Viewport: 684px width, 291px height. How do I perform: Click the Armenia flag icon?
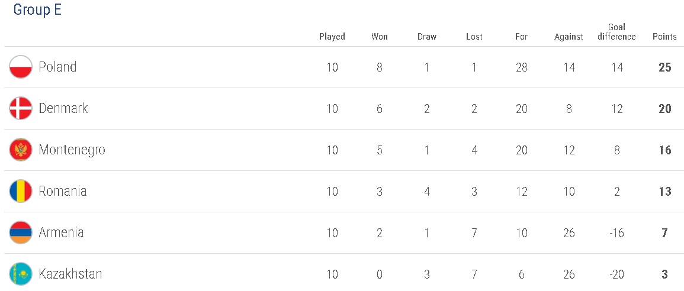(x=21, y=232)
